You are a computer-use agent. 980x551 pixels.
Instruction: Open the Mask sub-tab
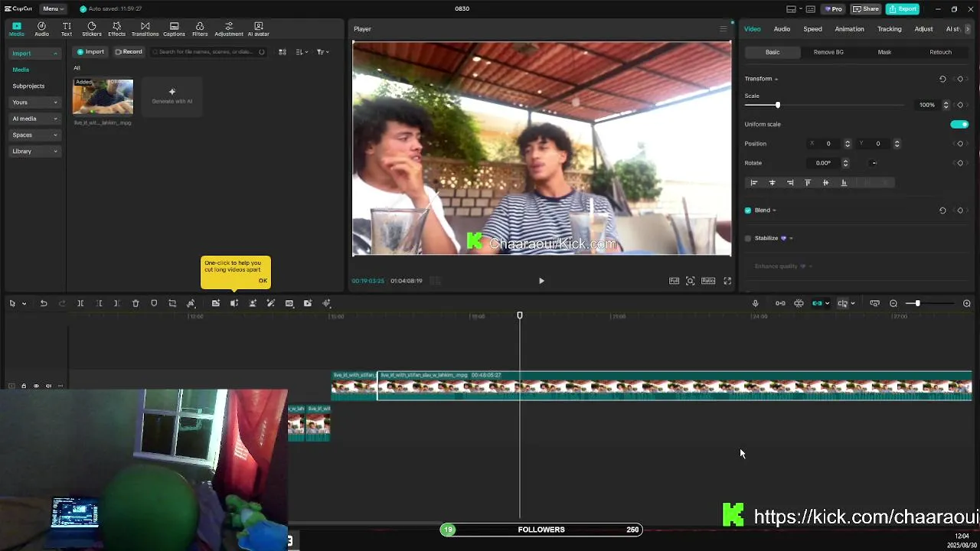[884, 52]
